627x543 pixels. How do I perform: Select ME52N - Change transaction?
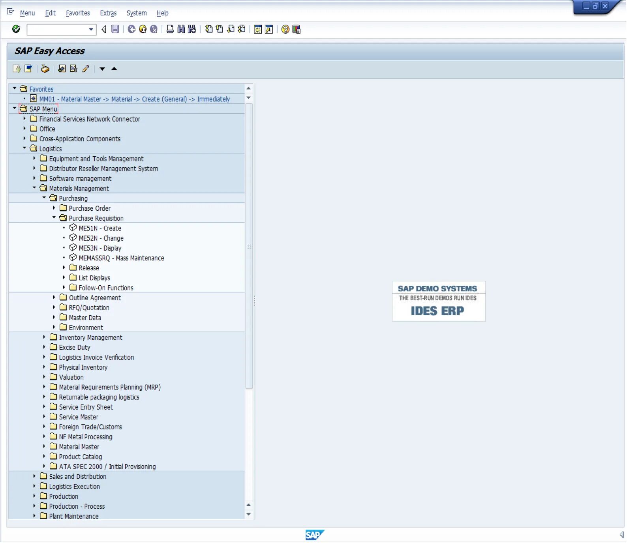pyautogui.click(x=101, y=238)
